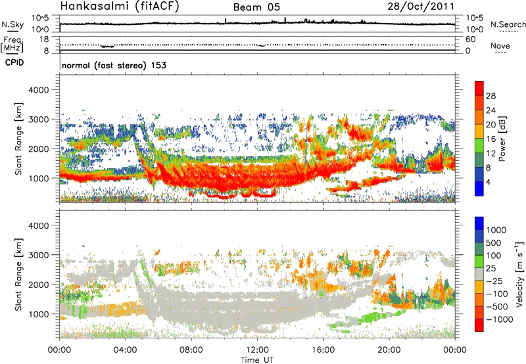Pick the light green Power color bar segment
The image size is (526, 364).
(479, 145)
